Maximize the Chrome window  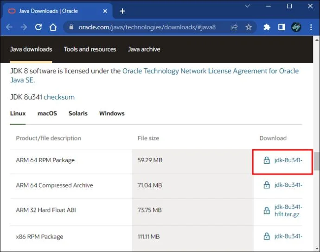pyautogui.click(x=289, y=6)
